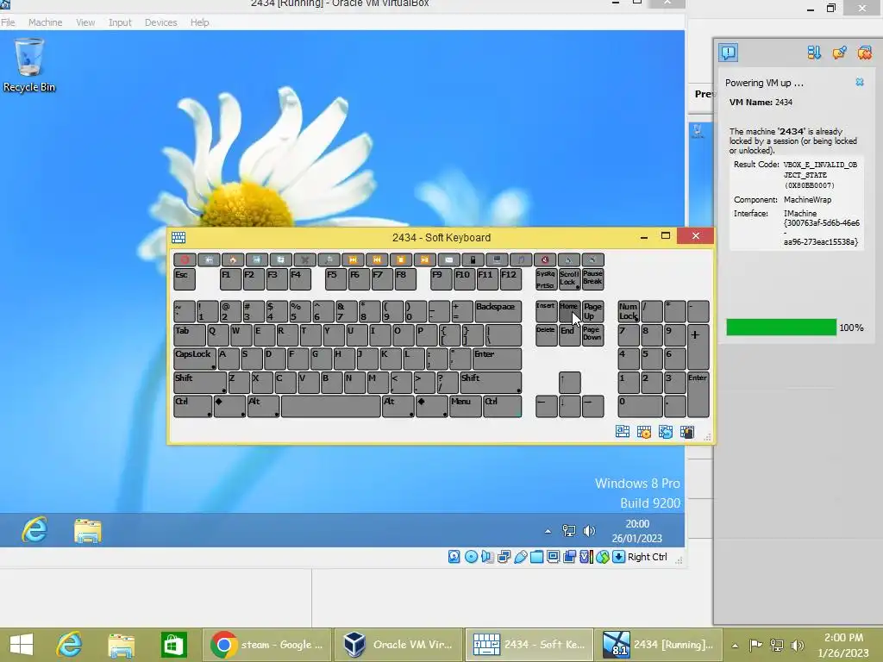
Task: Open the View menu
Action: (85, 22)
